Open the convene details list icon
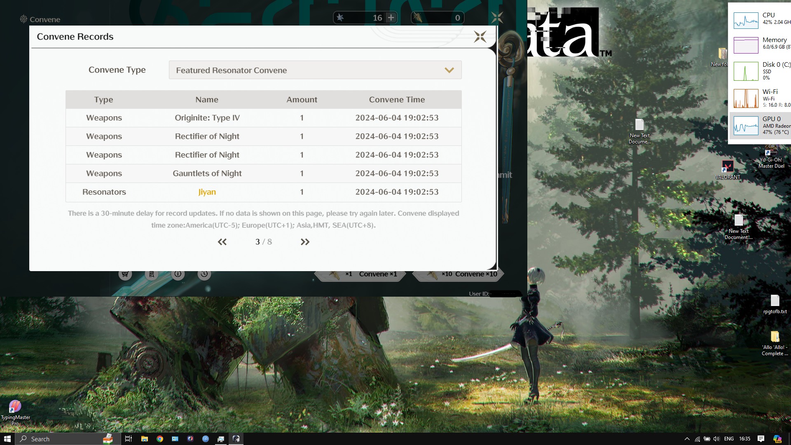This screenshot has height=445, width=791. coord(152,274)
